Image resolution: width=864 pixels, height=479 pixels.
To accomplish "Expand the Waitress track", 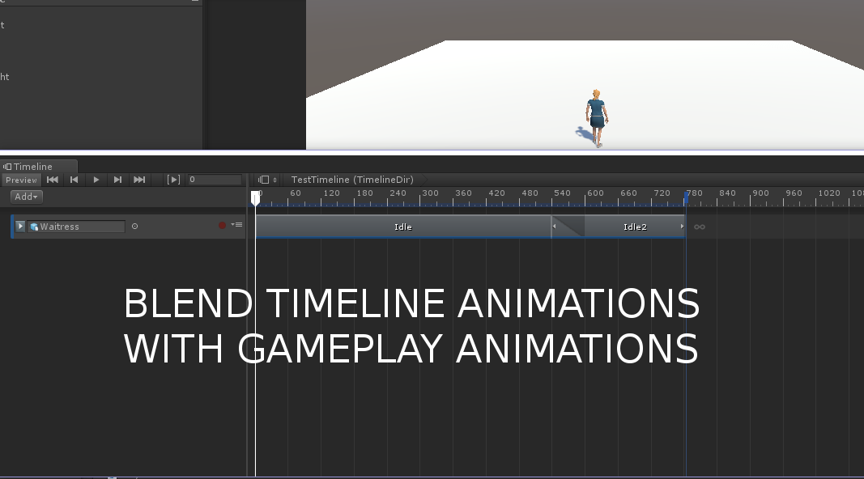I will pos(19,227).
